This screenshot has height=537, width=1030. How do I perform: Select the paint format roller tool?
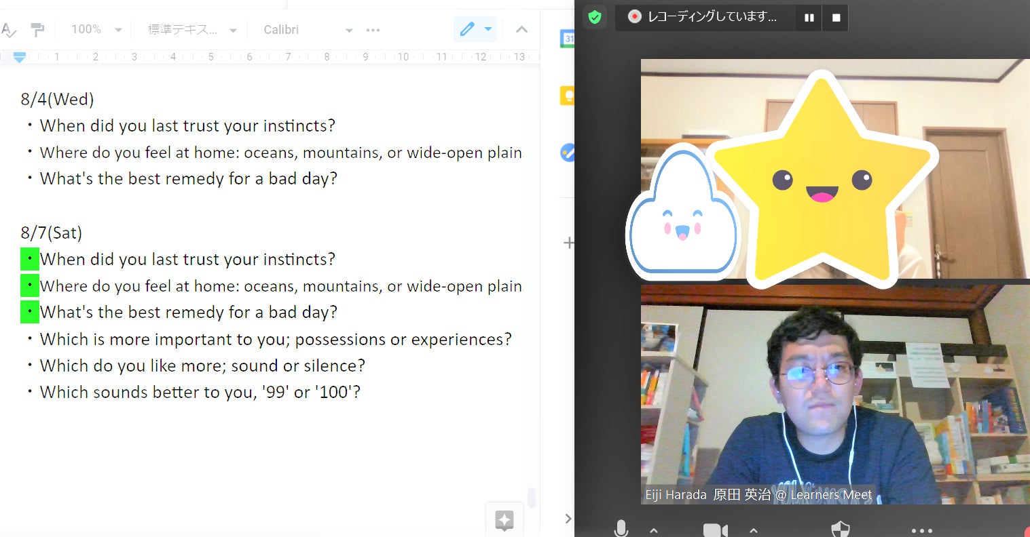(37, 30)
